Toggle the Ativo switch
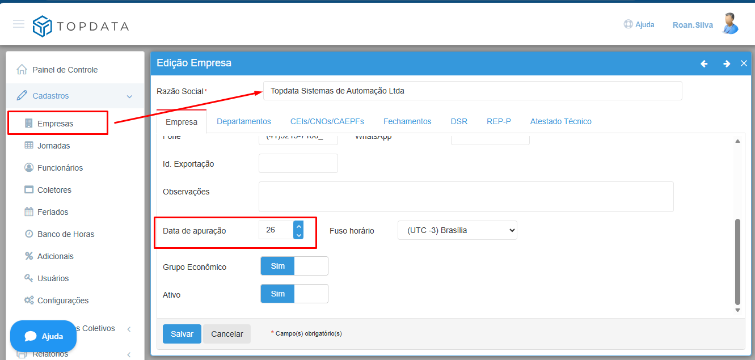The image size is (755, 360). coord(294,294)
